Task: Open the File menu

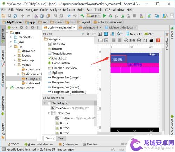Action: (4, 10)
